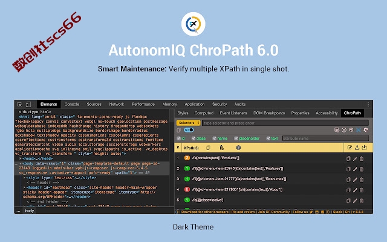The height and width of the screenshot is (242, 387).
Task: Click the body breadcrumb at bottom
Action: (x=29, y=211)
